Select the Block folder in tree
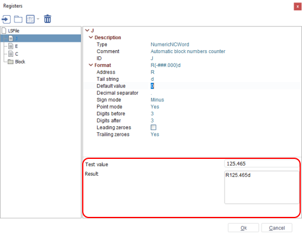The width and height of the screenshot is (302, 235). point(20,62)
